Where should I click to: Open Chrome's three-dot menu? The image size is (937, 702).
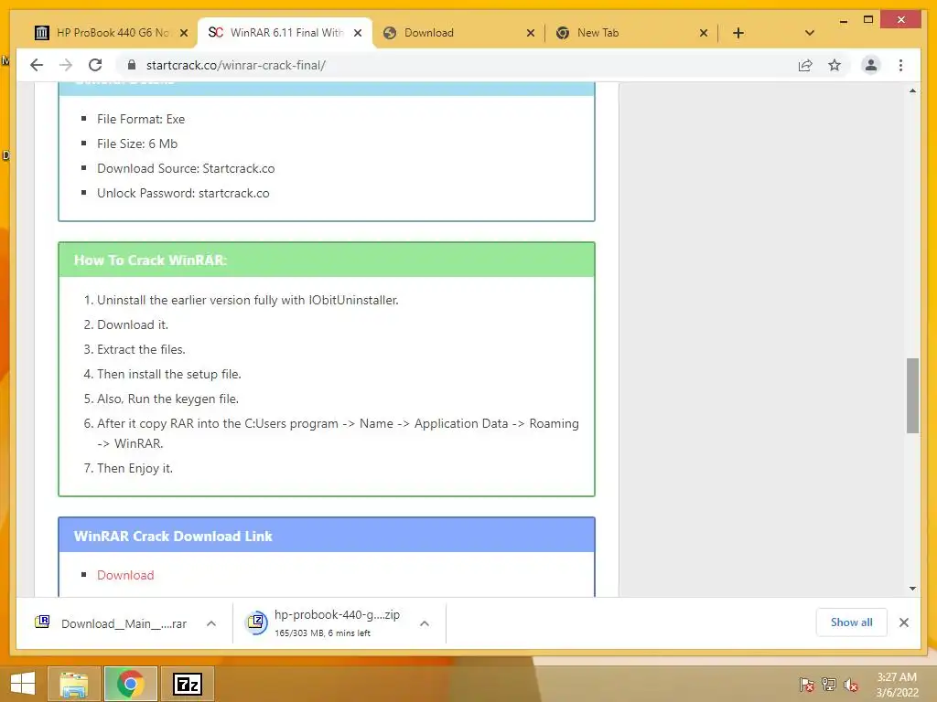(x=900, y=65)
